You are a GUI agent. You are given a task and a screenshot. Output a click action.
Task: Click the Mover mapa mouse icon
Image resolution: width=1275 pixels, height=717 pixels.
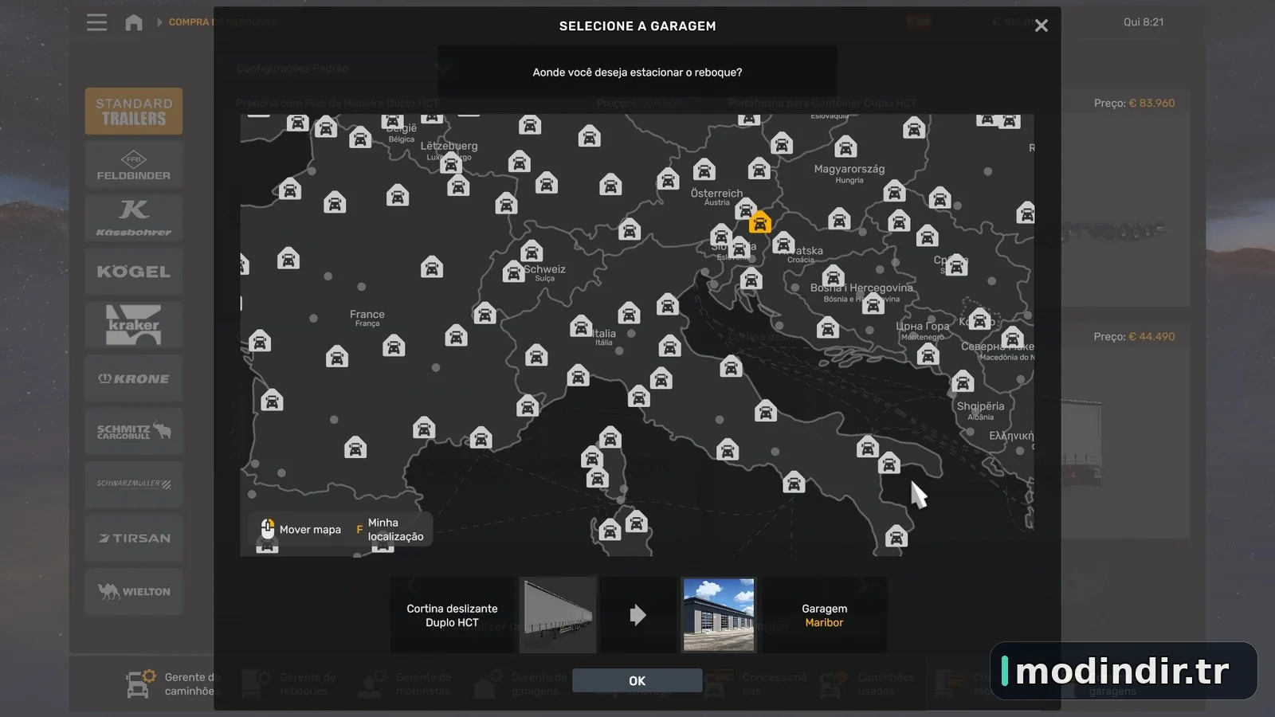[x=268, y=528]
